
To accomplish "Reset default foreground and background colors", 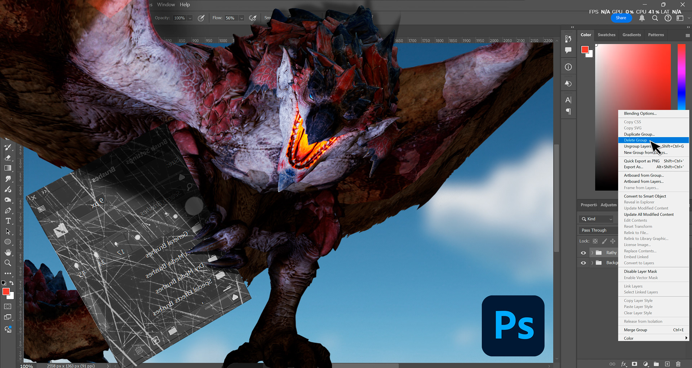I will 4,283.
